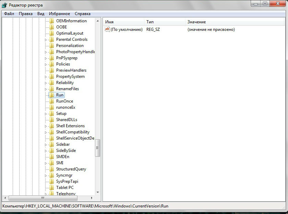Open the Справка menu
This screenshot has width=288, height=214.
point(83,14)
